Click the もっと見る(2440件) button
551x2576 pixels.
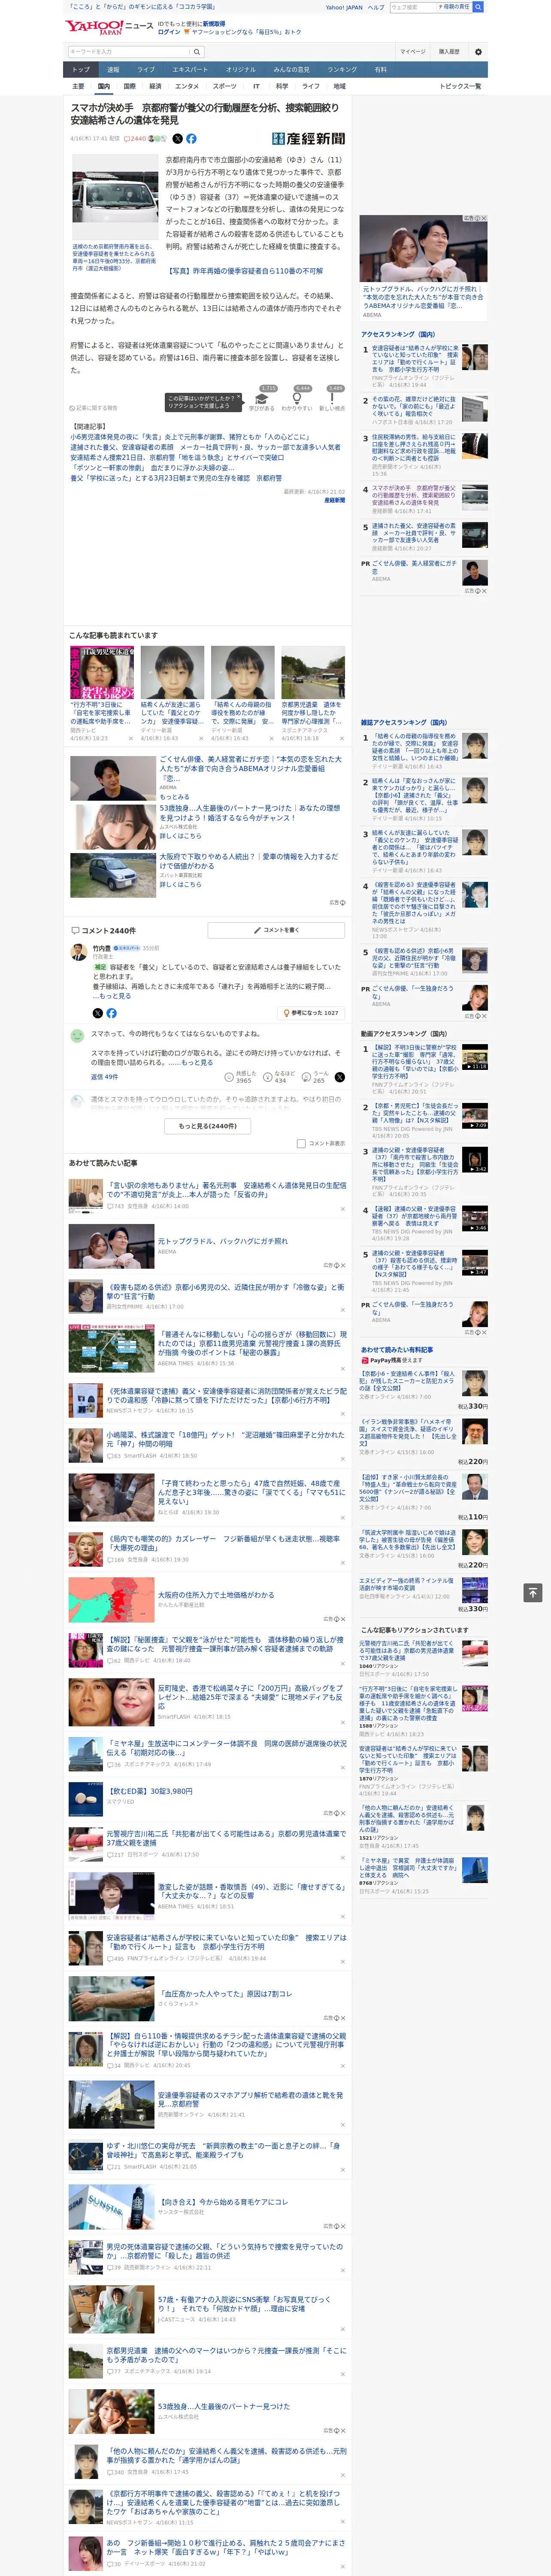click(x=208, y=1126)
